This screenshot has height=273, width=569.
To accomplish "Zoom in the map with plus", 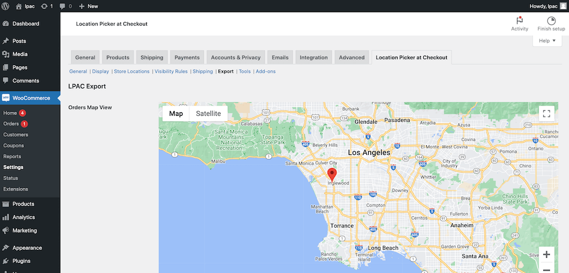I will click(x=546, y=254).
